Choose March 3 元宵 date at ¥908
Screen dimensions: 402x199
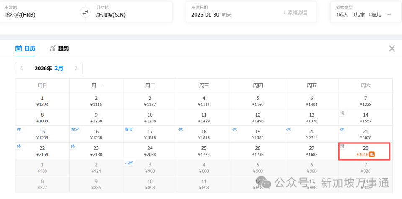point(150,167)
